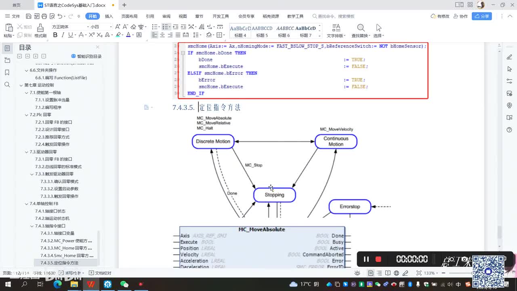Switch to eye protection mode in status bar
Screen dimensions: 517x291
click(x=357, y=273)
